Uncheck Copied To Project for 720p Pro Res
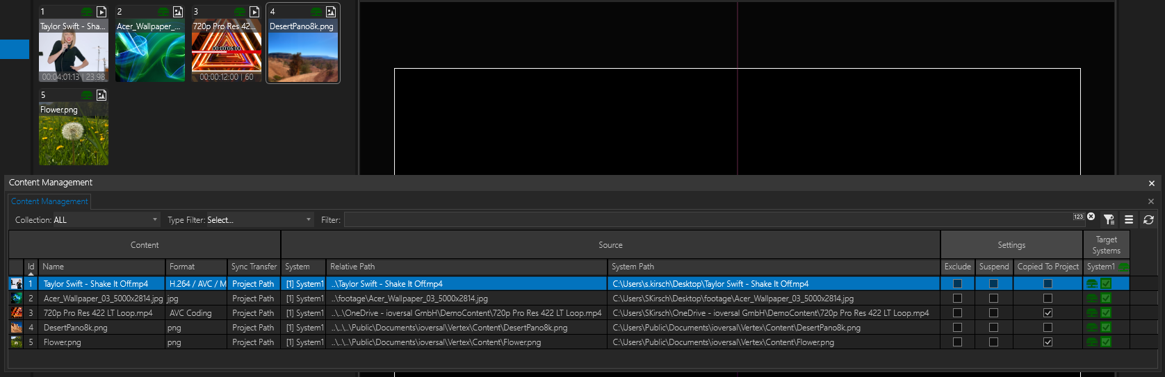This screenshot has width=1165, height=377. pyautogui.click(x=1048, y=313)
